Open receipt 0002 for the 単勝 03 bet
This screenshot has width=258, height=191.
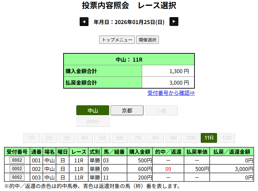pyautogui.click(x=17, y=160)
